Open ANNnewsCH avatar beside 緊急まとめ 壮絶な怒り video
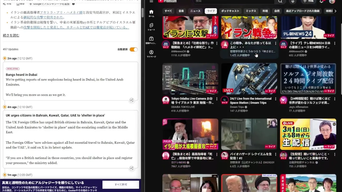The width and height of the screenshot is (342, 192). (x=166, y=45)
